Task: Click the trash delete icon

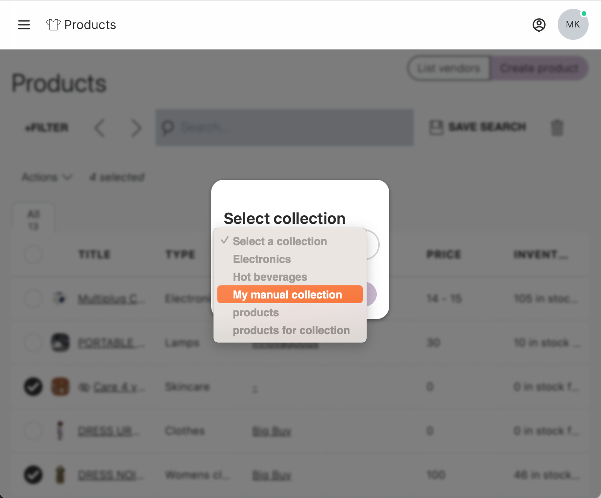Action: pyautogui.click(x=557, y=128)
